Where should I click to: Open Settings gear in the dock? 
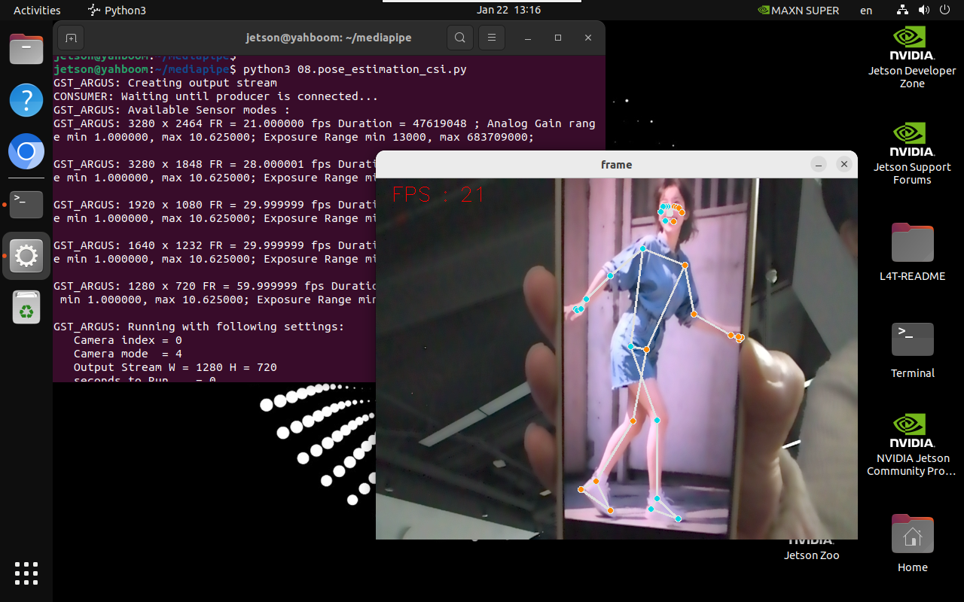coord(26,256)
